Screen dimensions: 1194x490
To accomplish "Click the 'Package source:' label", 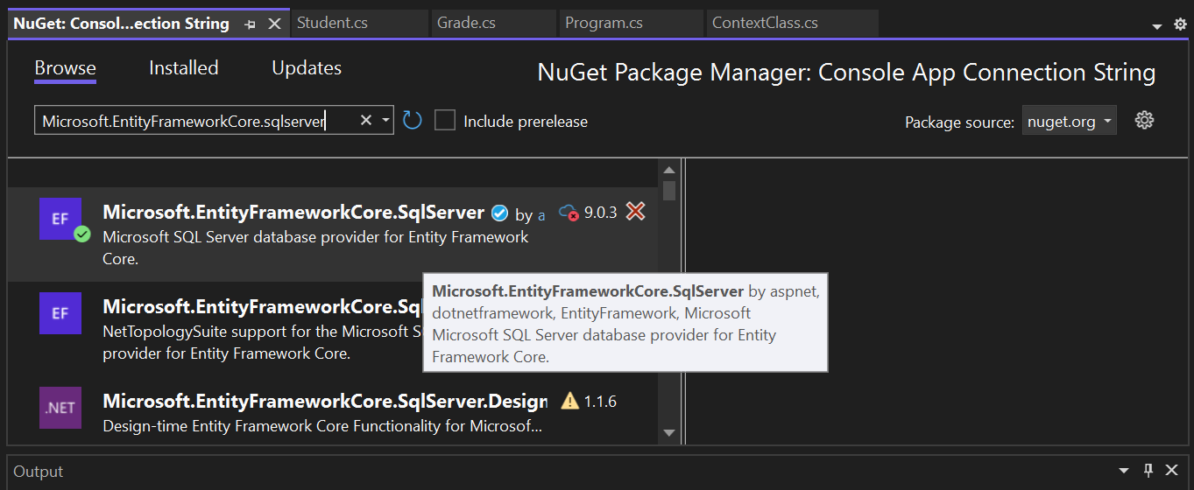I will tap(960, 122).
